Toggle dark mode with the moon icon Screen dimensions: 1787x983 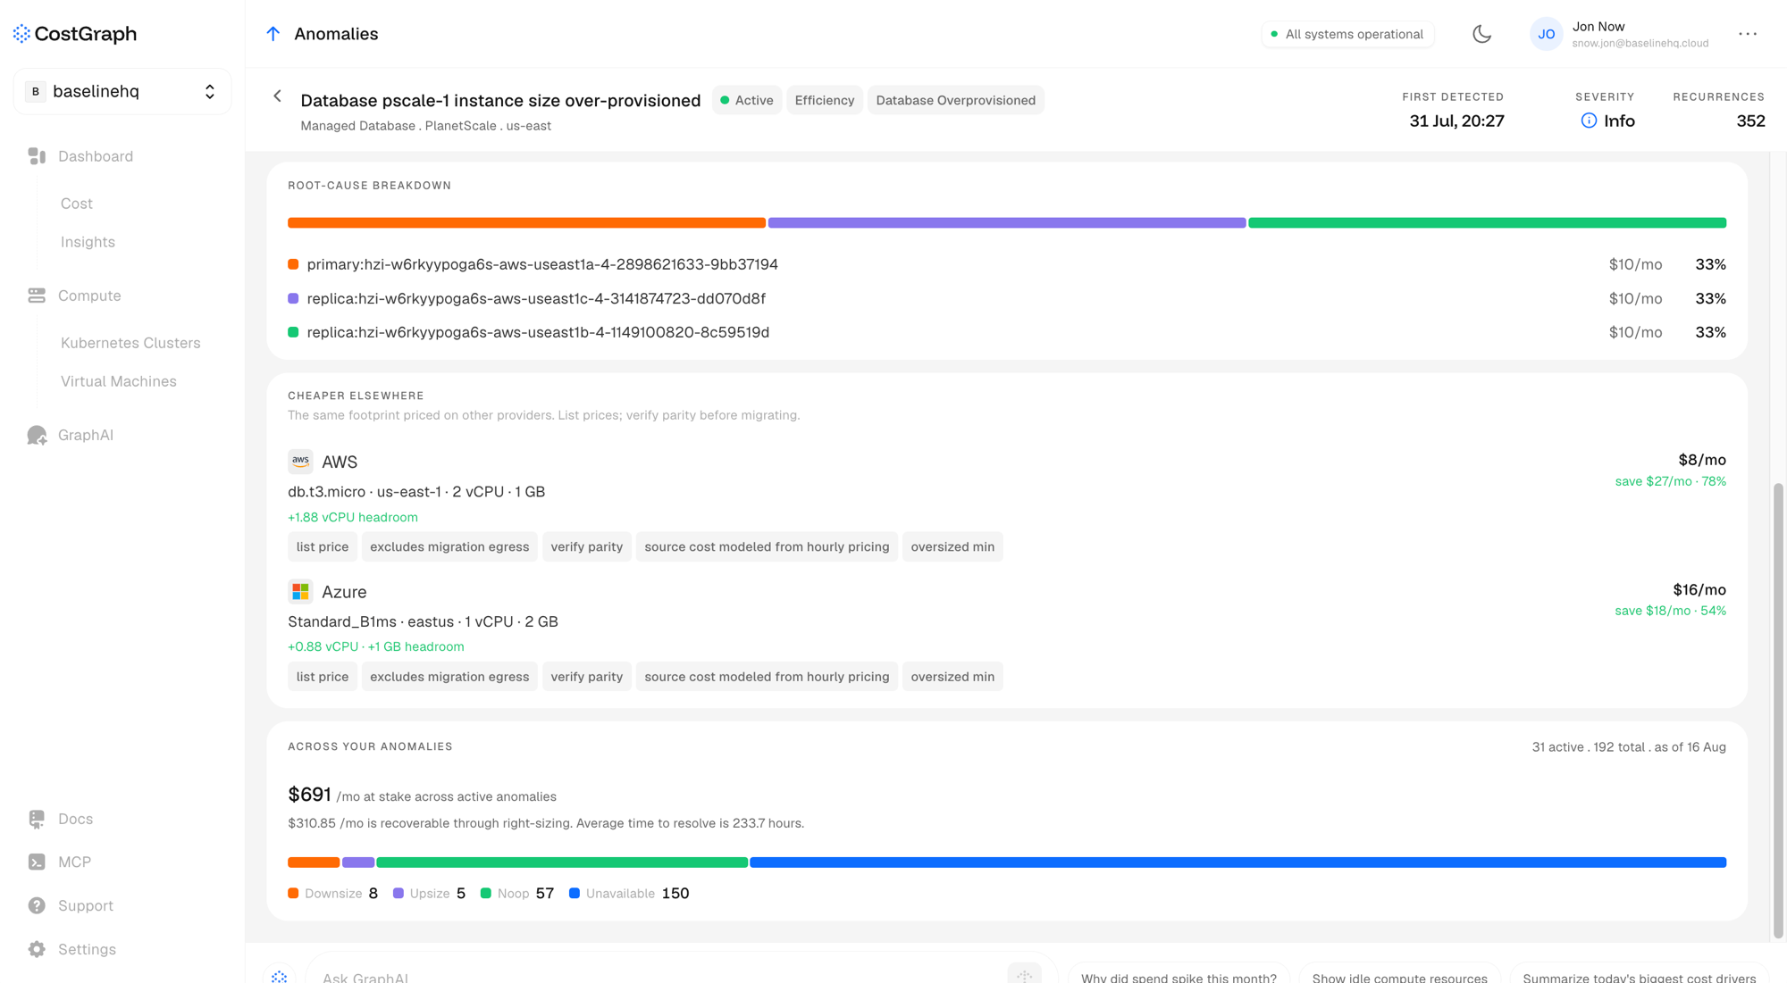click(1481, 34)
